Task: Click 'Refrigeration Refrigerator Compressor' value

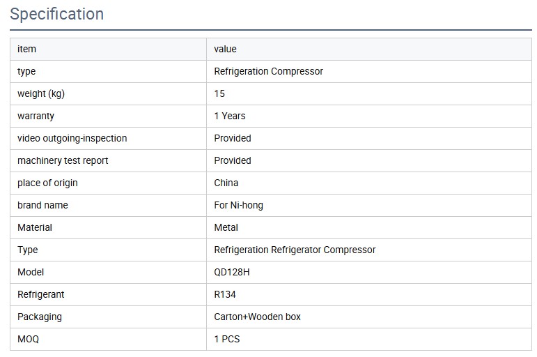Action: tap(295, 250)
